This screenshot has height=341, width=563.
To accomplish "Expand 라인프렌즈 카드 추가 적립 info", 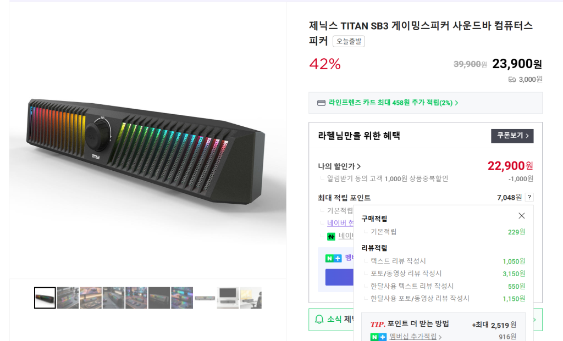I will [393, 103].
